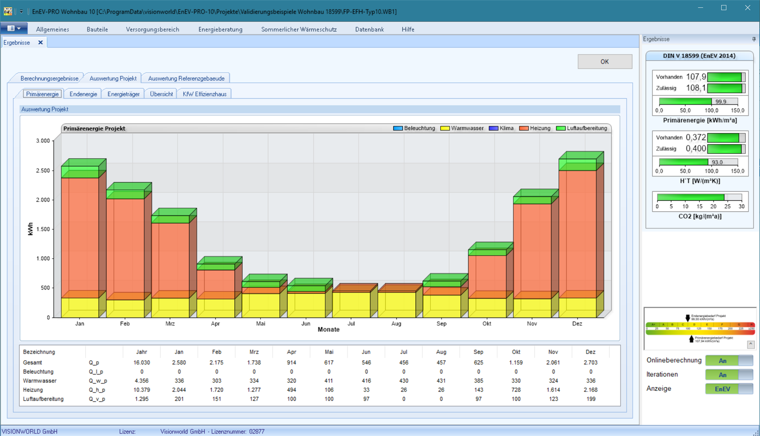Screen dimensions: 760x436
Task: Click the Luftaufbereitung legend icon
Action: click(x=560, y=128)
